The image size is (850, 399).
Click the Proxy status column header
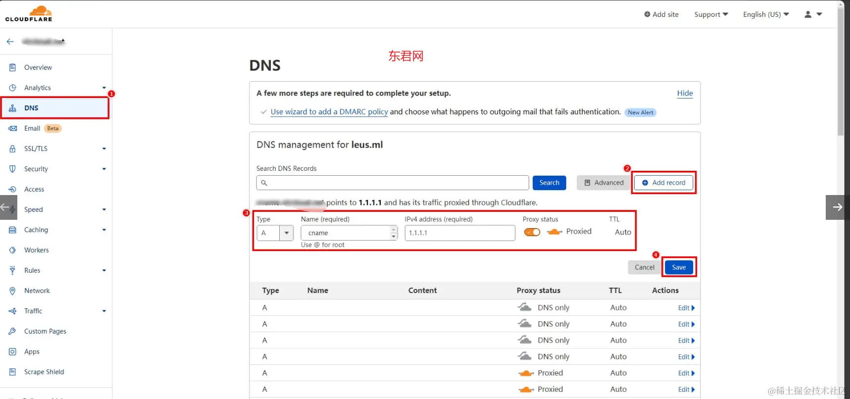[x=539, y=291]
